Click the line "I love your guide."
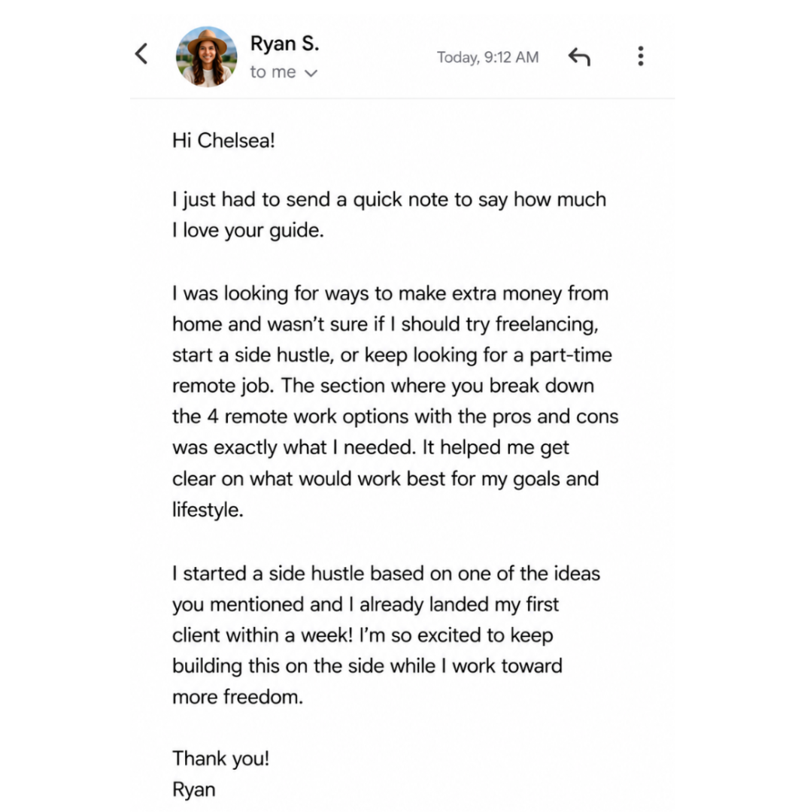 (x=248, y=231)
